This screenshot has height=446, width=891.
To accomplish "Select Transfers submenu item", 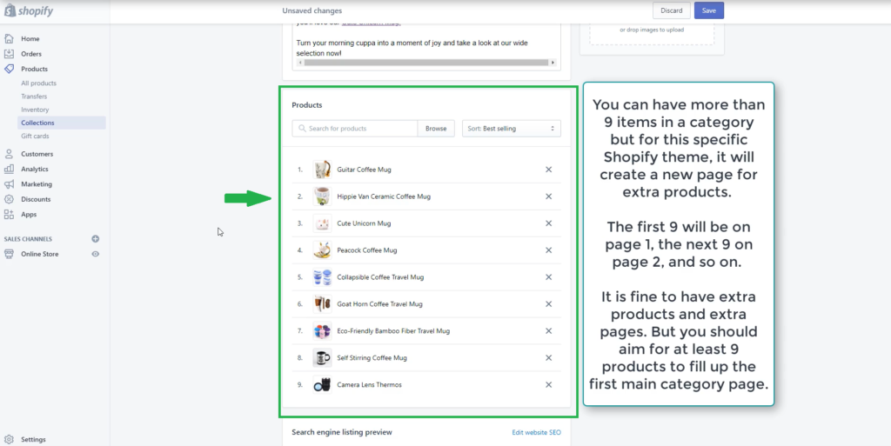I will coord(34,97).
